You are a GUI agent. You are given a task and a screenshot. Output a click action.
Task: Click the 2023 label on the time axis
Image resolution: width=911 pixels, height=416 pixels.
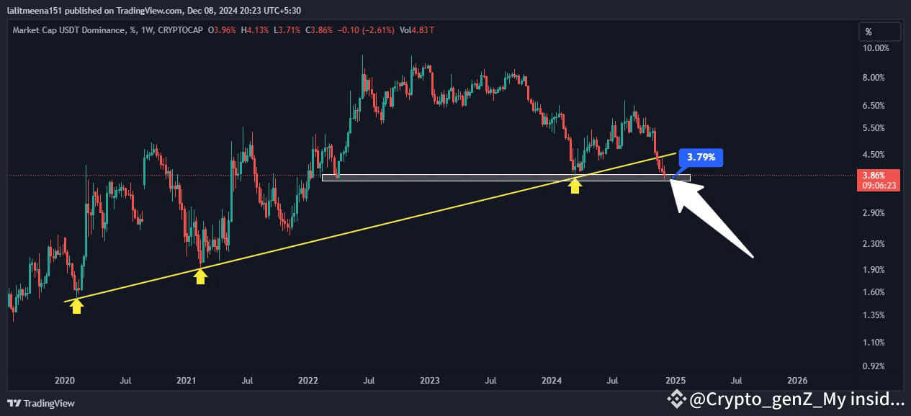(x=429, y=381)
